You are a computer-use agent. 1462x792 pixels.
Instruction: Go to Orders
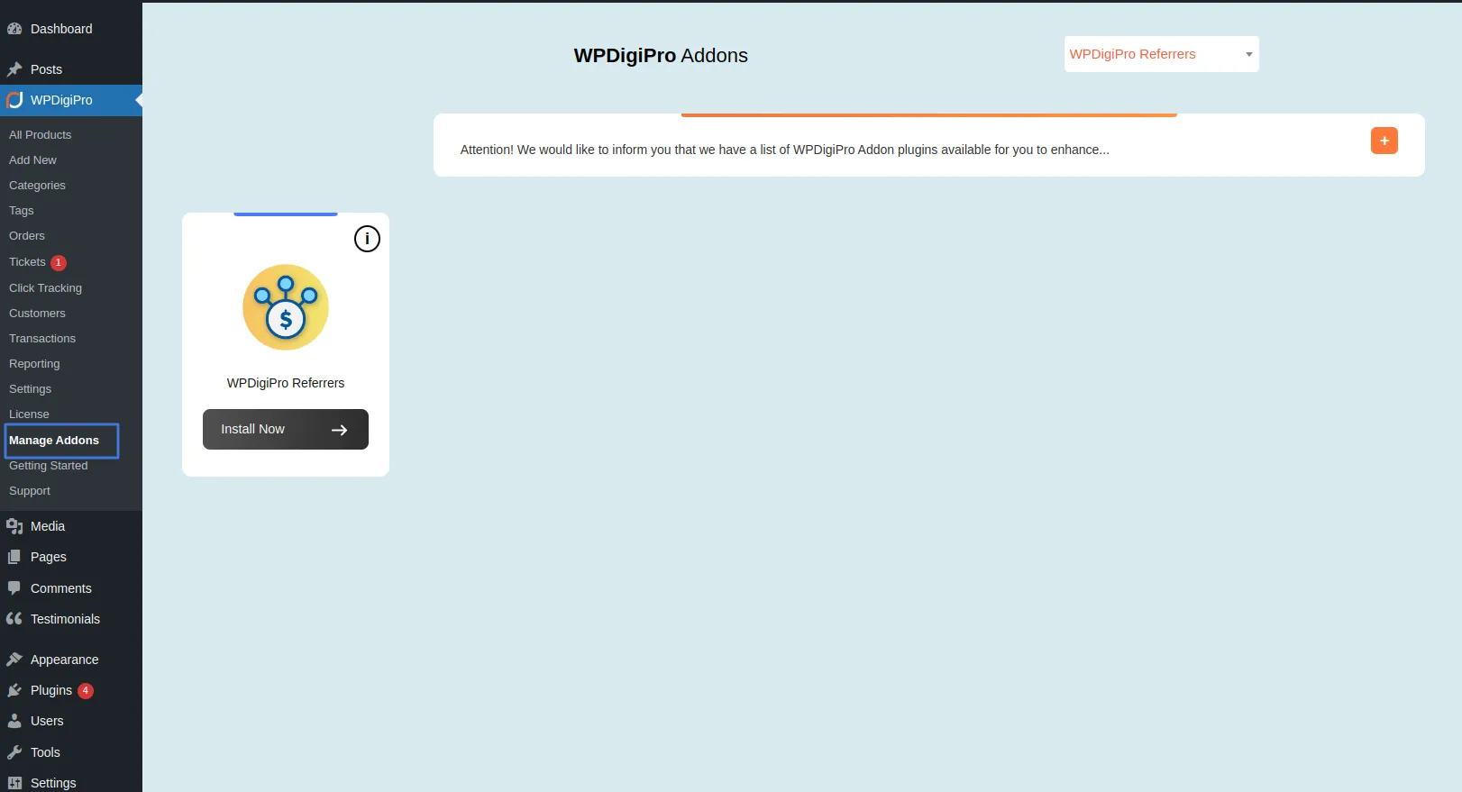[x=27, y=235]
